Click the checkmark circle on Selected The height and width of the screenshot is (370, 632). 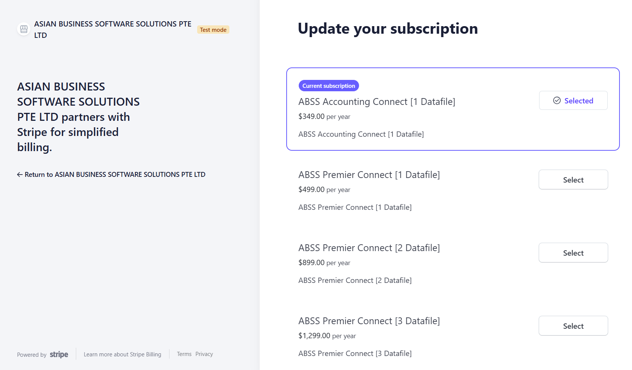tap(557, 100)
